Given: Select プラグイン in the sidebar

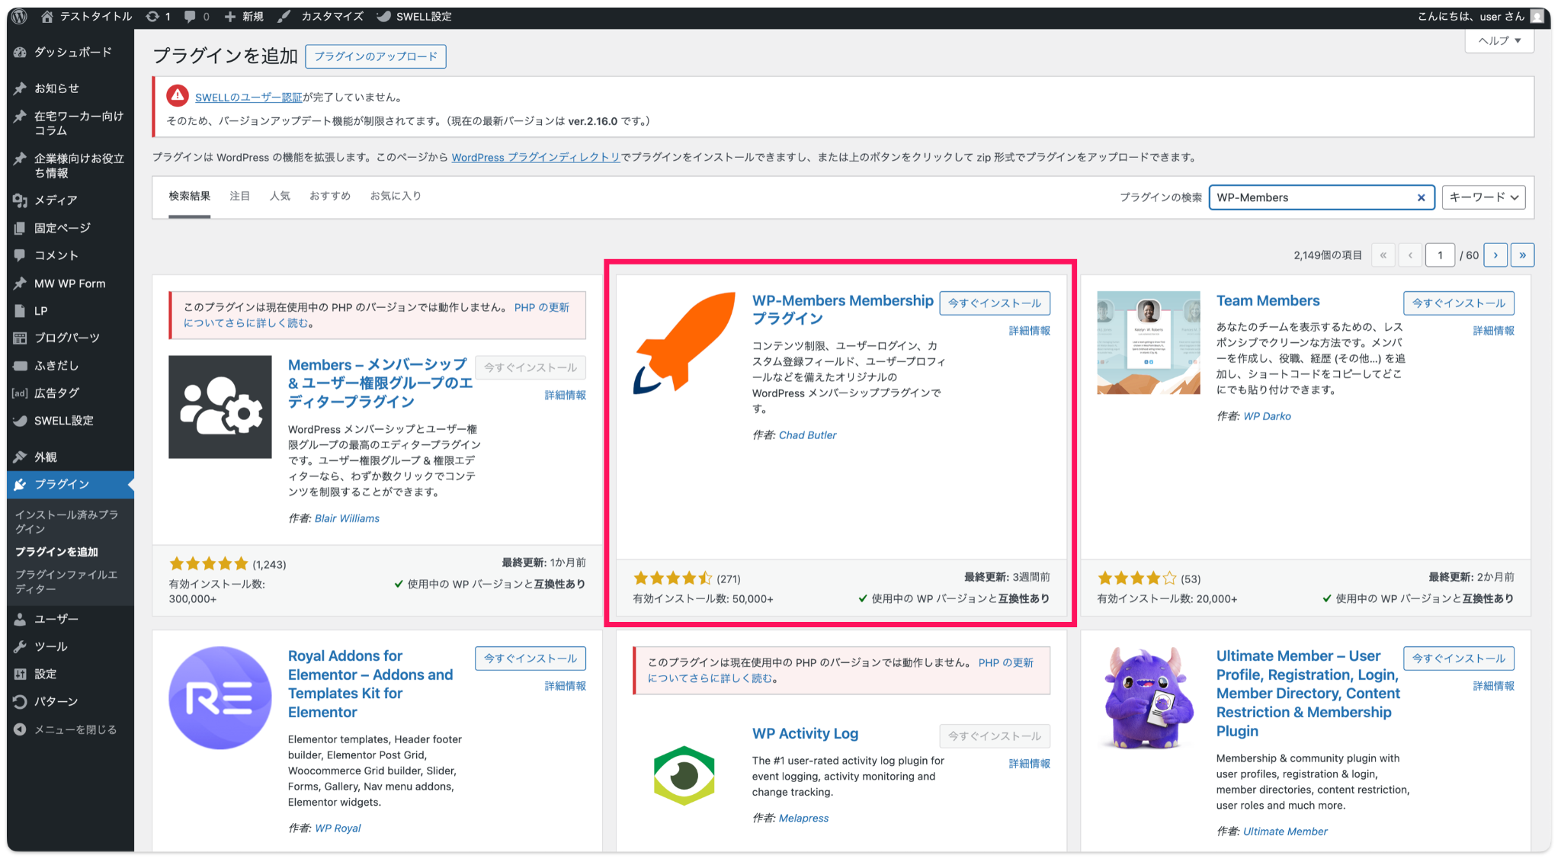Looking at the screenshot, I should (71, 484).
